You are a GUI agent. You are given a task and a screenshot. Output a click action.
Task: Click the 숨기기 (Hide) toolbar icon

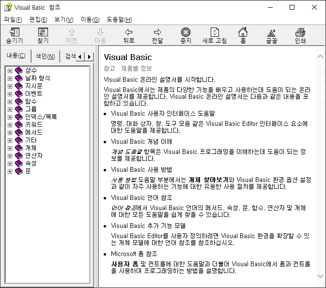point(15,32)
